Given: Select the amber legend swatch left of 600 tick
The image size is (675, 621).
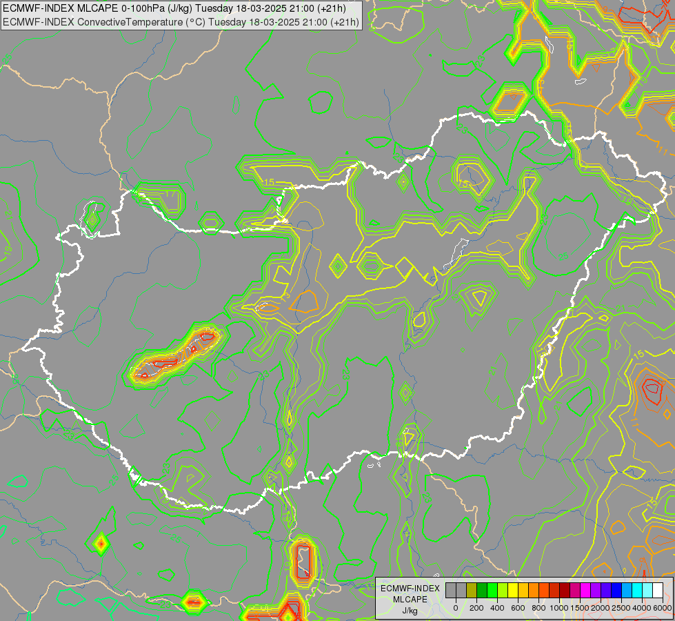Looking at the screenshot, I should click(523, 591).
